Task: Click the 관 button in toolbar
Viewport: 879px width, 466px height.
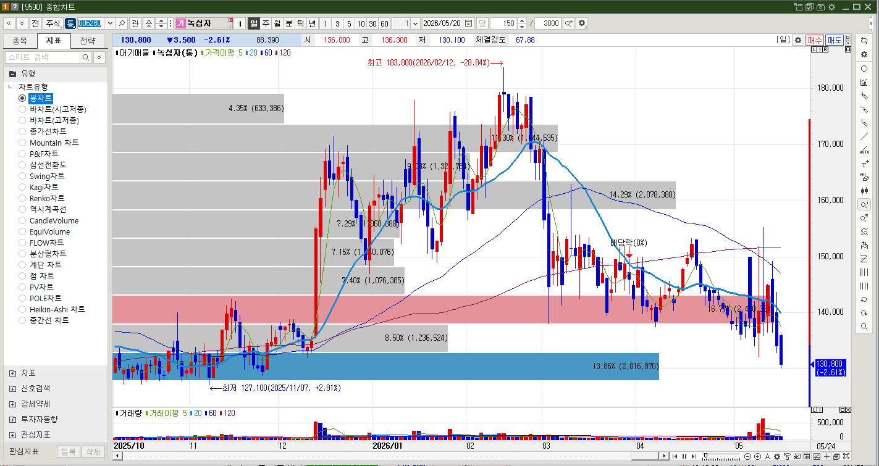Action: [x=135, y=23]
